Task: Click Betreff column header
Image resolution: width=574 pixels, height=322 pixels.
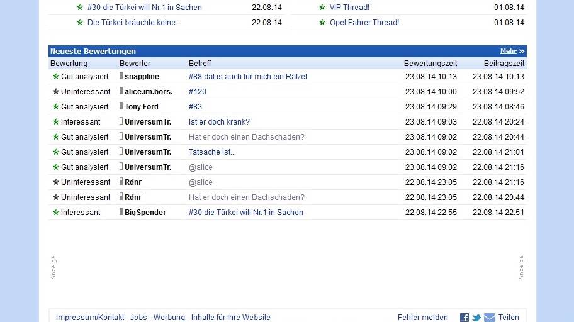Action: pyautogui.click(x=200, y=64)
